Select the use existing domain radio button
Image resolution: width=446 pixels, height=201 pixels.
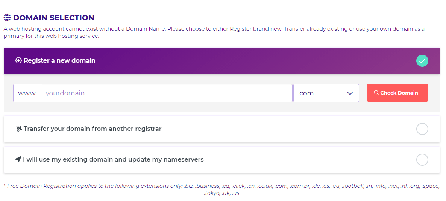coord(422,160)
